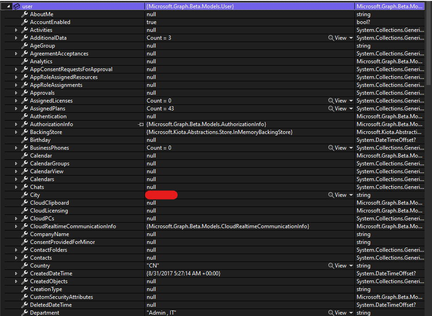Select the Department value "Admin , IT"
This screenshot has width=432, height=316.
click(x=161, y=313)
